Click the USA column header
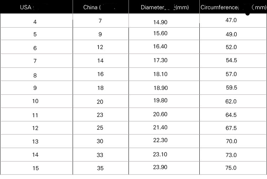 [26, 7]
